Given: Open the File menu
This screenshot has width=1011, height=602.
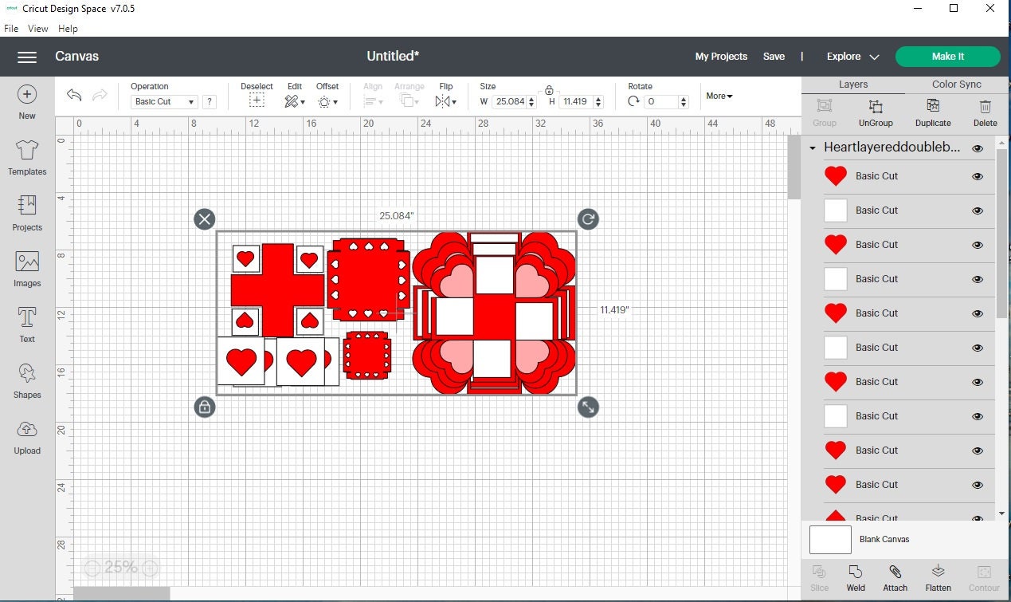Looking at the screenshot, I should [11, 29].
